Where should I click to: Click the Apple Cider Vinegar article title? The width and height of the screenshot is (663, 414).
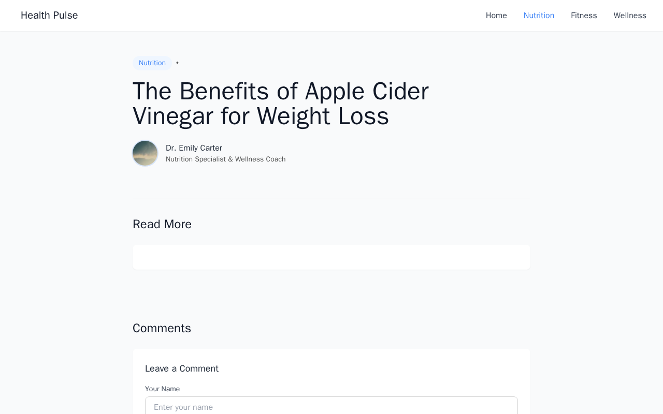pyautogui.click(x=280, y=103)
